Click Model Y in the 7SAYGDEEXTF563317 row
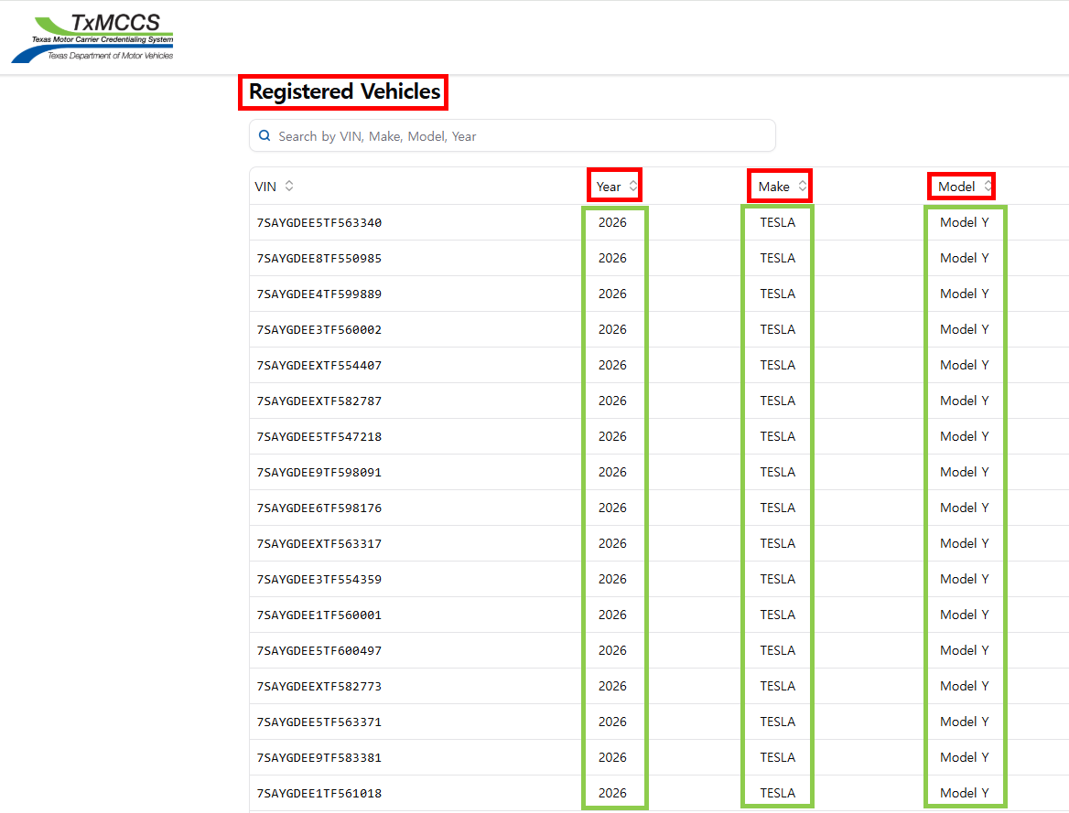This screenshot has width=1069, height=813. tap(964, 543)
